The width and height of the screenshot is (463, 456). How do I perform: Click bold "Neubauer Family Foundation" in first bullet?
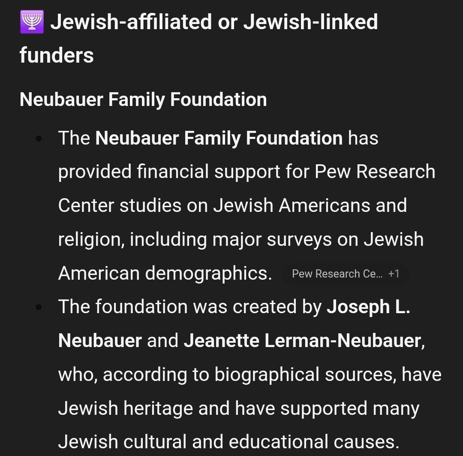click(x=219, y=138)
